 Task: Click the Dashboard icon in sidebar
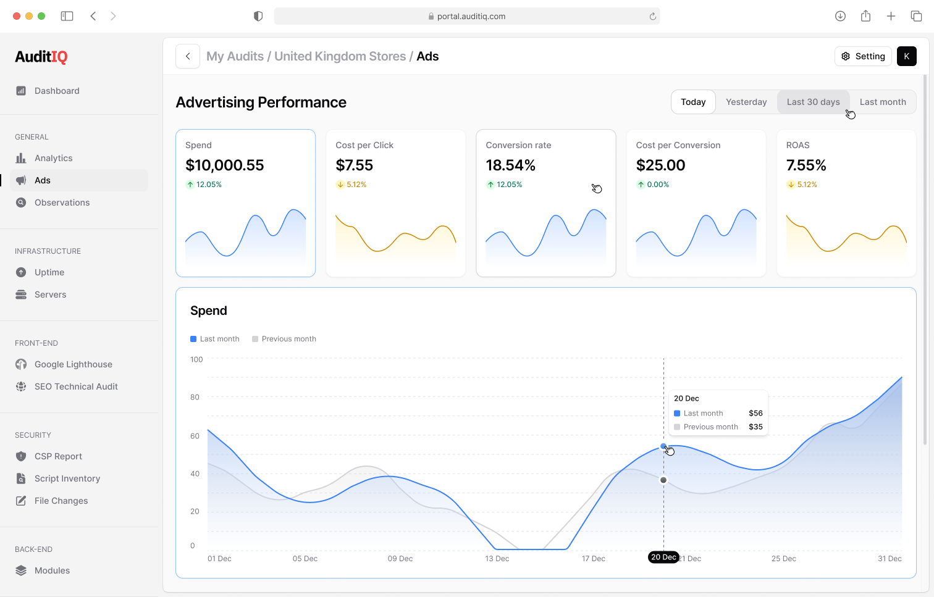click(21, 91)
